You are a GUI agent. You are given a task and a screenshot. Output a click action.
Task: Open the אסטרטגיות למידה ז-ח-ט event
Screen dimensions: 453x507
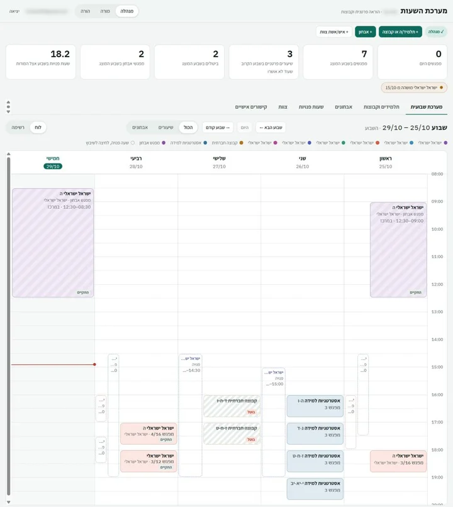[315, 461]
